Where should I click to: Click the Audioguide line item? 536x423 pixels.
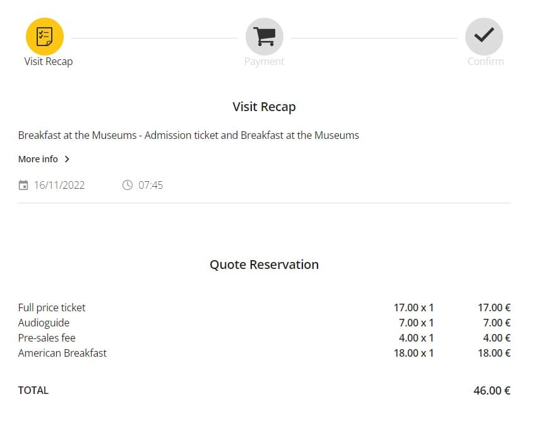tap(44, 323)
